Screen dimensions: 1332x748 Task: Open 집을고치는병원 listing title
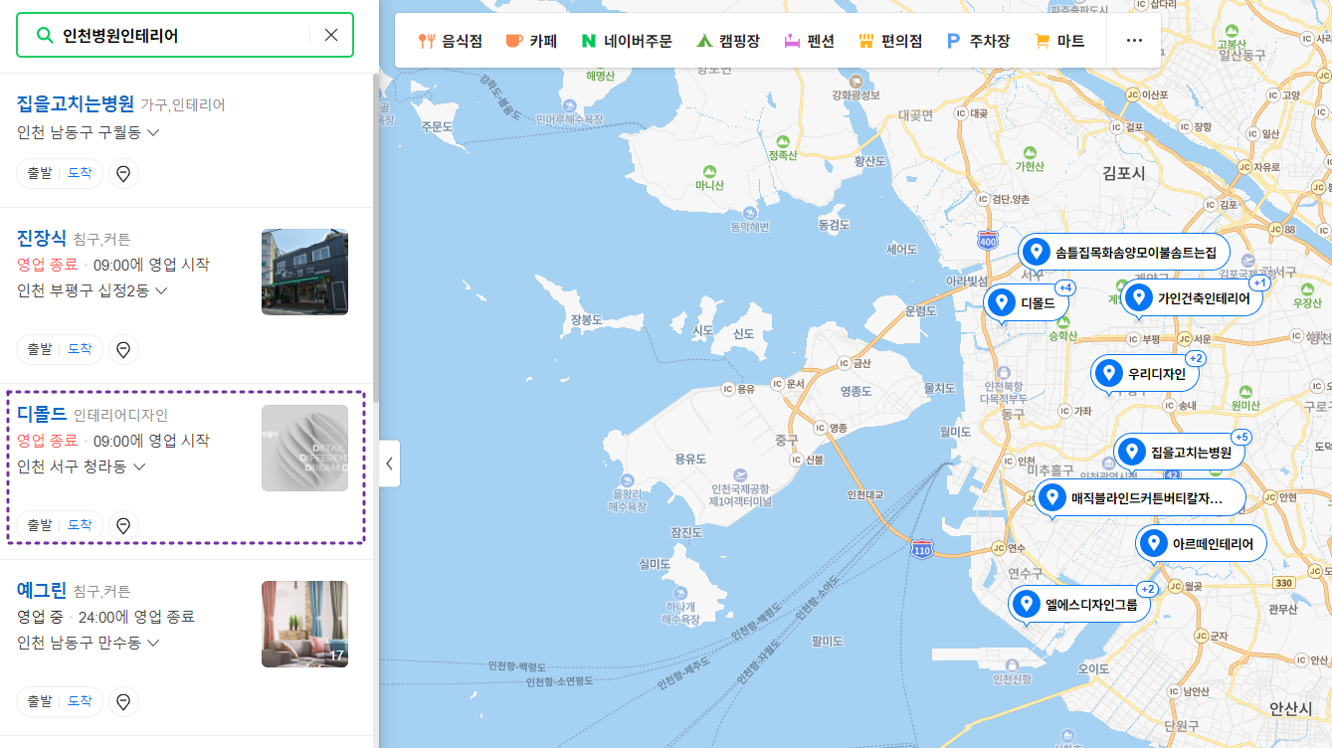[x=76, y=103]
